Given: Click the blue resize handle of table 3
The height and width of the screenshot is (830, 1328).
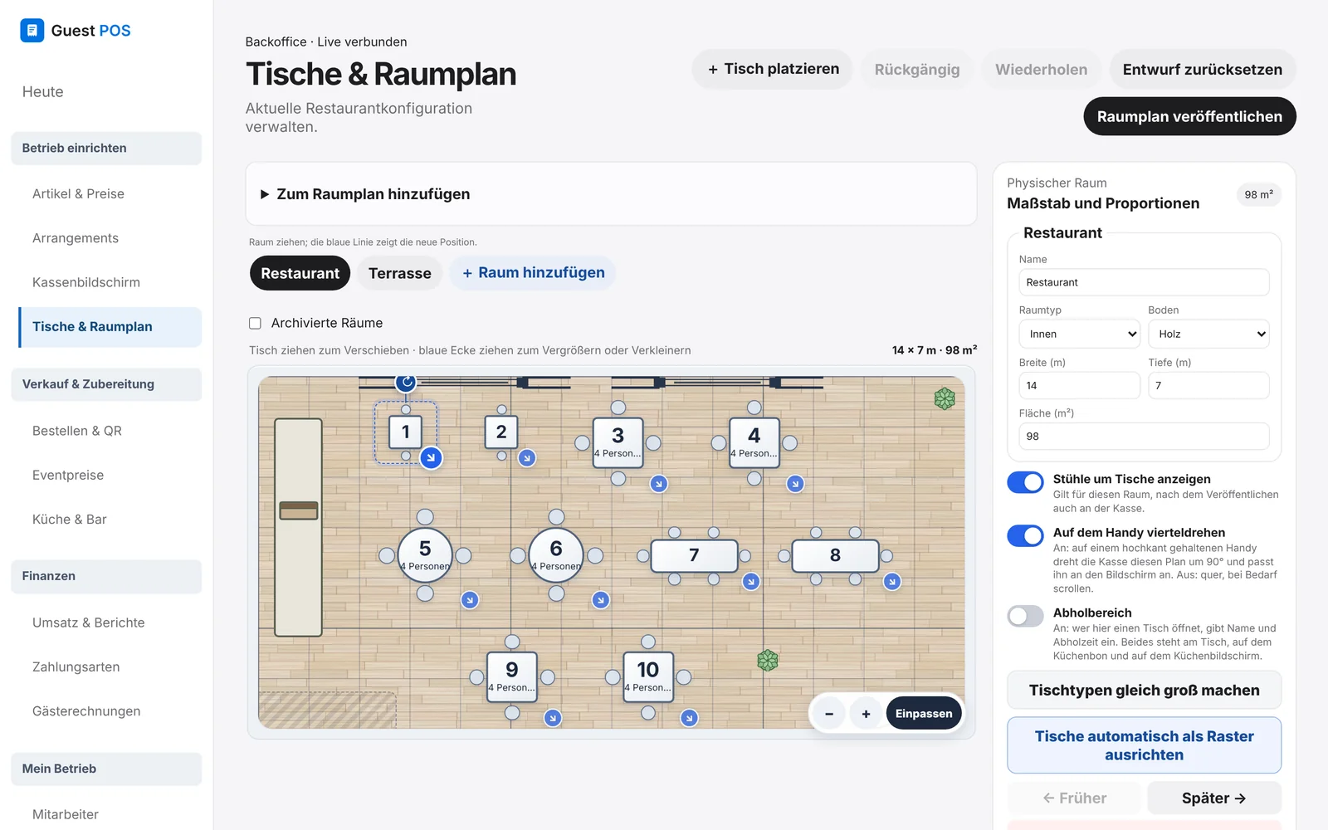Looking at the screenshot, I should point(659,484).
